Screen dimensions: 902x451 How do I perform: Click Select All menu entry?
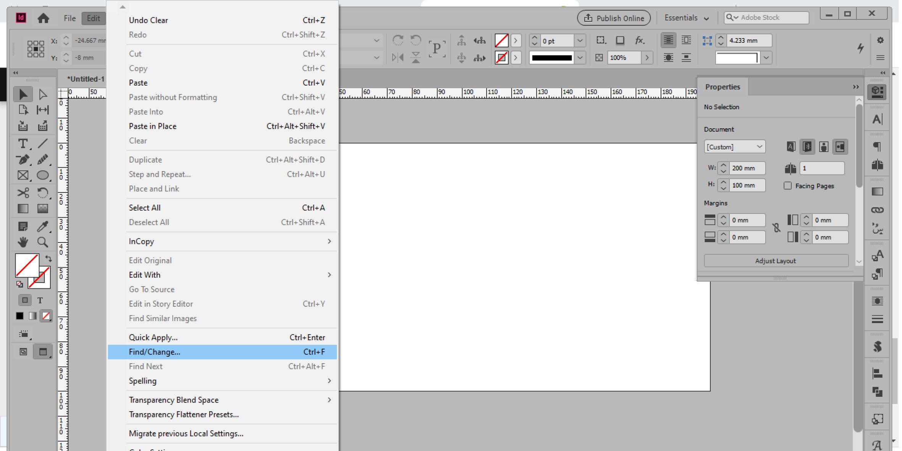145,208
